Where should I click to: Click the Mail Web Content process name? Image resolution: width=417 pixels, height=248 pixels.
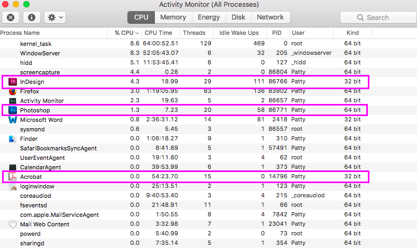[x=45, y=224]
